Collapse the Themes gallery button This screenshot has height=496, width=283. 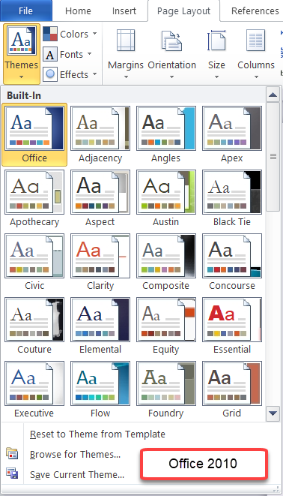(22, 53)
